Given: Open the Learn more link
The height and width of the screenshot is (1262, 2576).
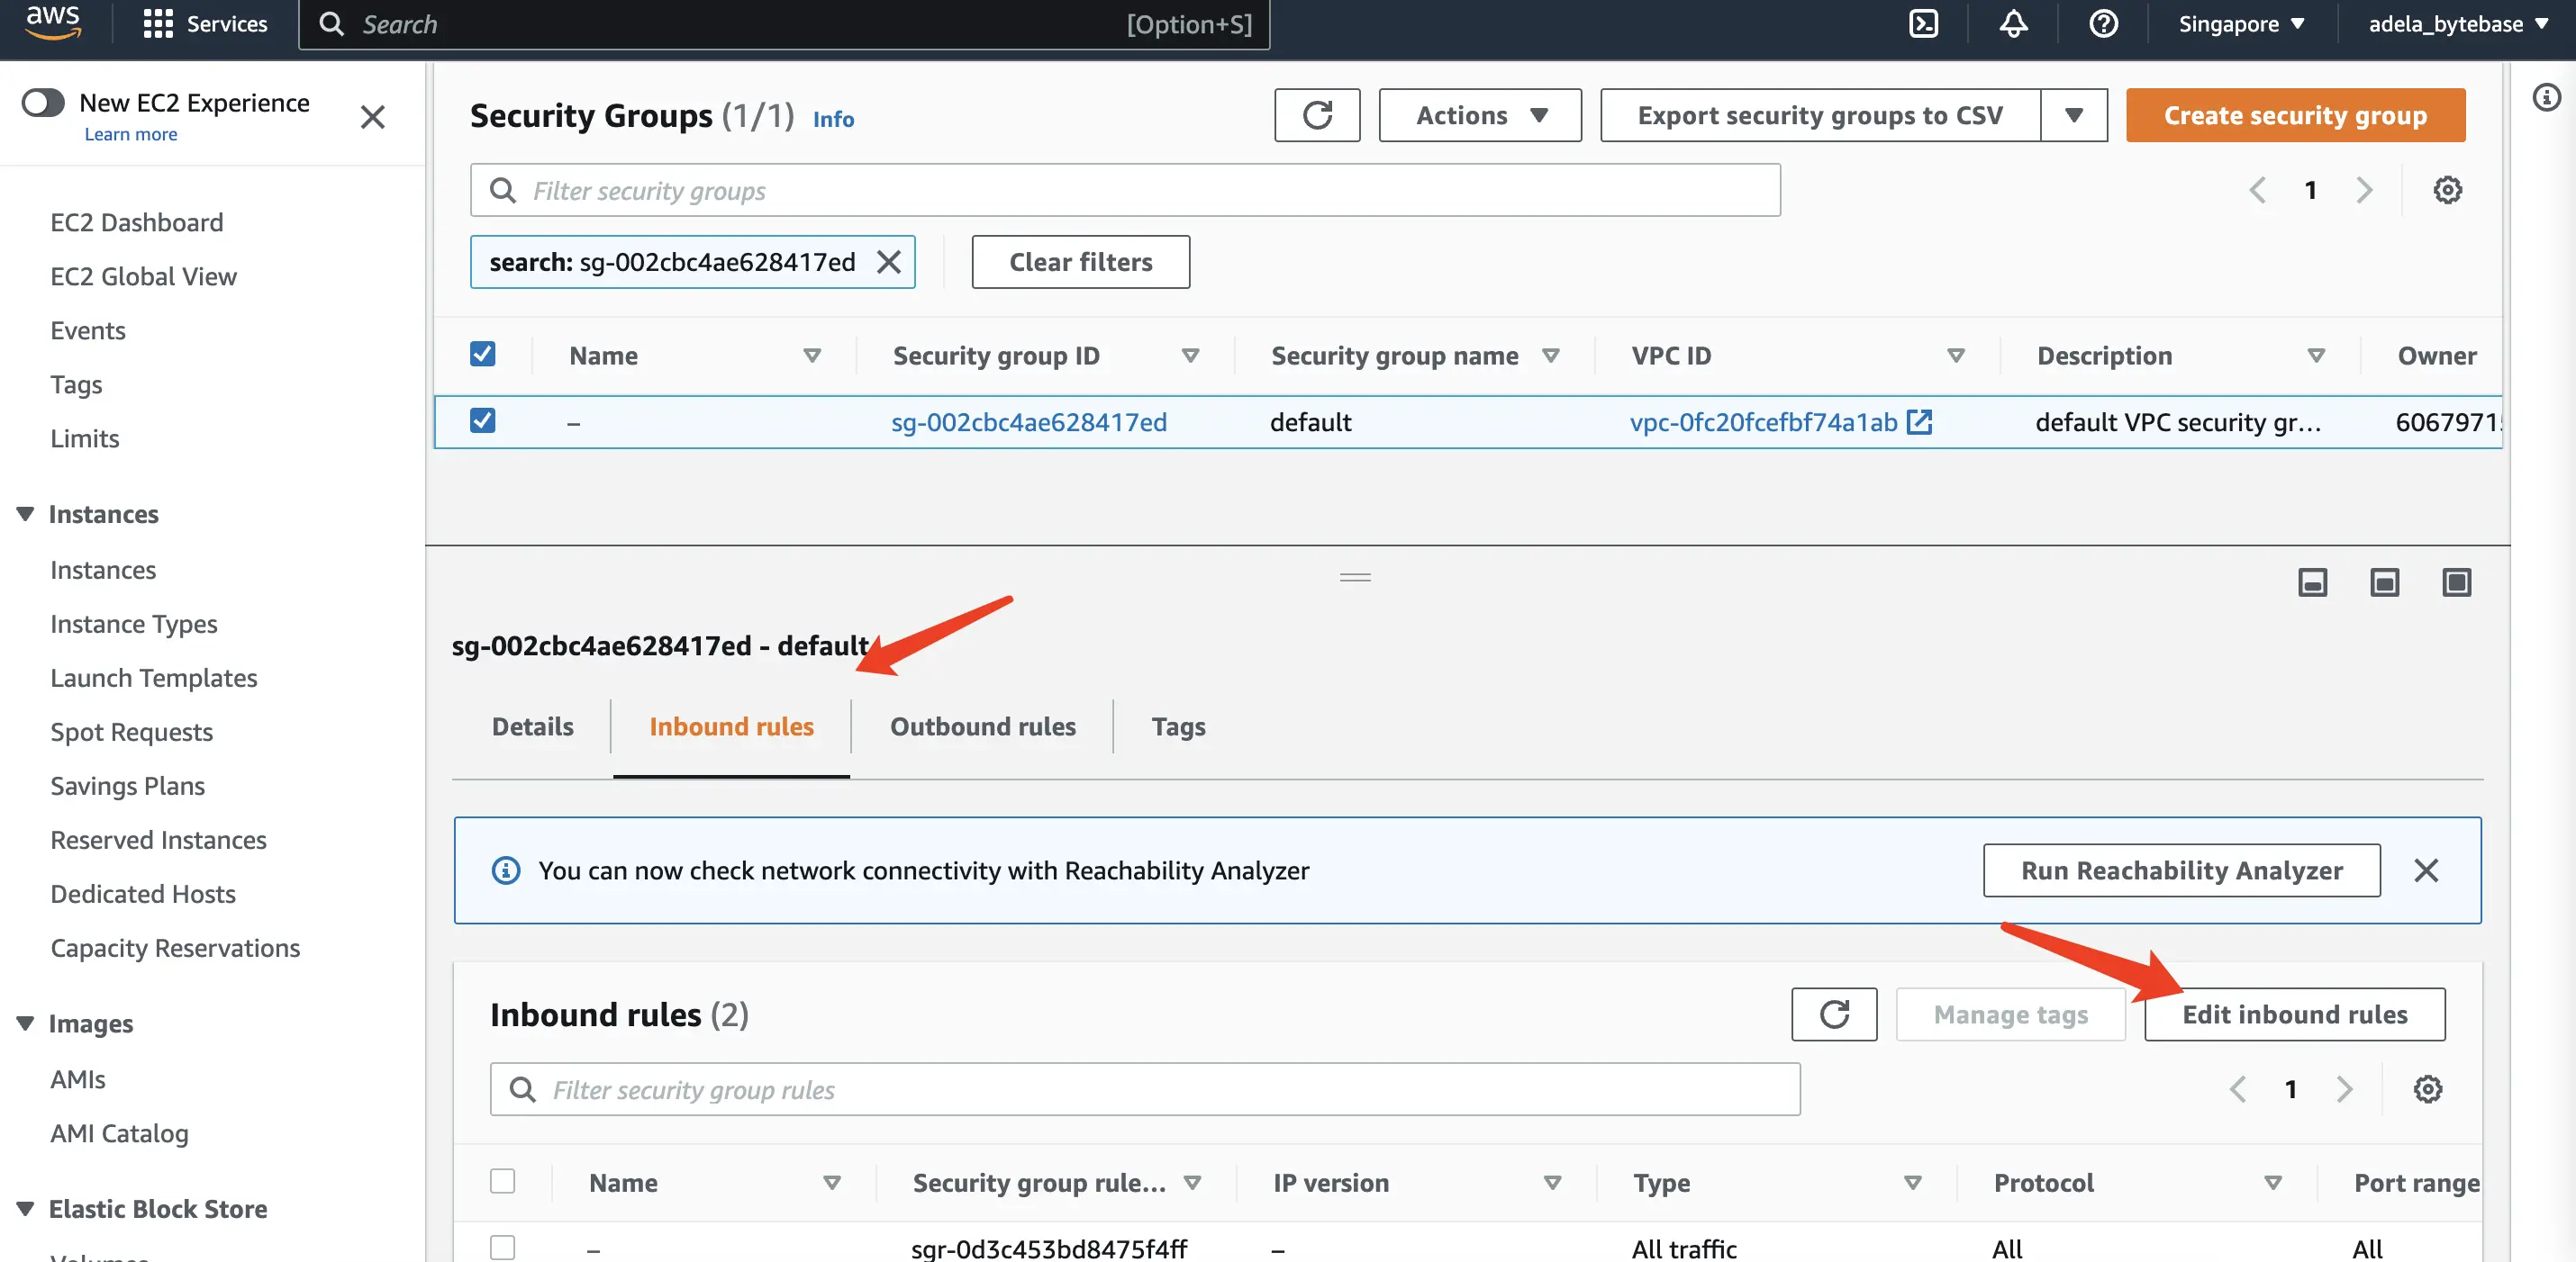Looking at the screenshot, I should [130, 134].
